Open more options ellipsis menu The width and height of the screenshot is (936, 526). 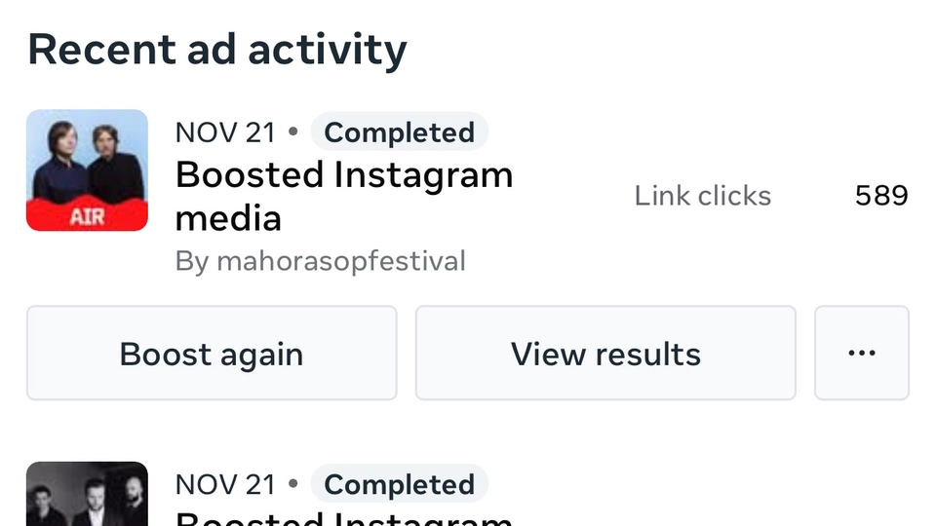click(x=861, y=353)
